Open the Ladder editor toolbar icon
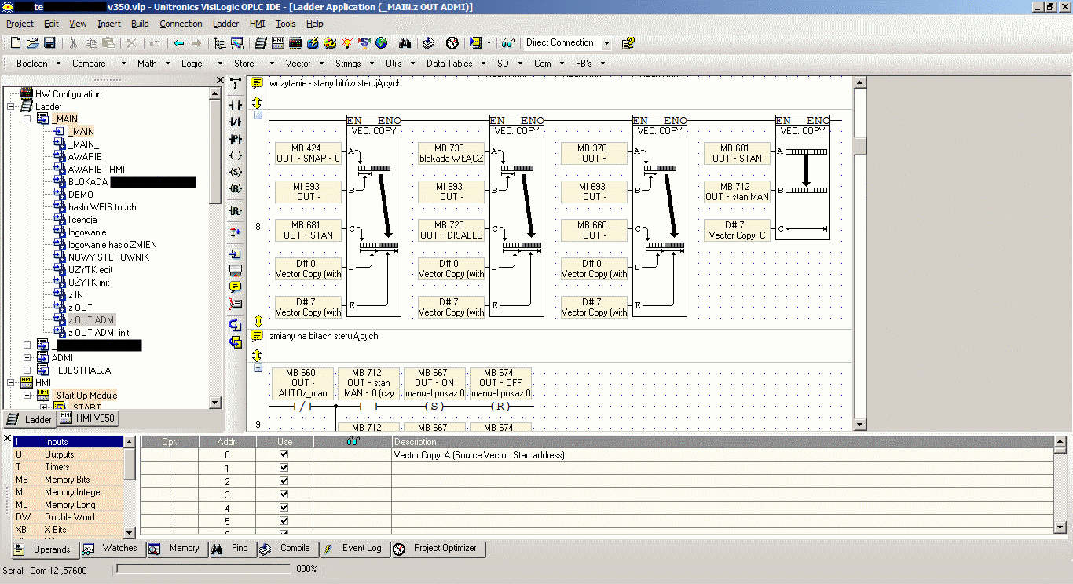1073x584 pixels. tap(262, 43)
